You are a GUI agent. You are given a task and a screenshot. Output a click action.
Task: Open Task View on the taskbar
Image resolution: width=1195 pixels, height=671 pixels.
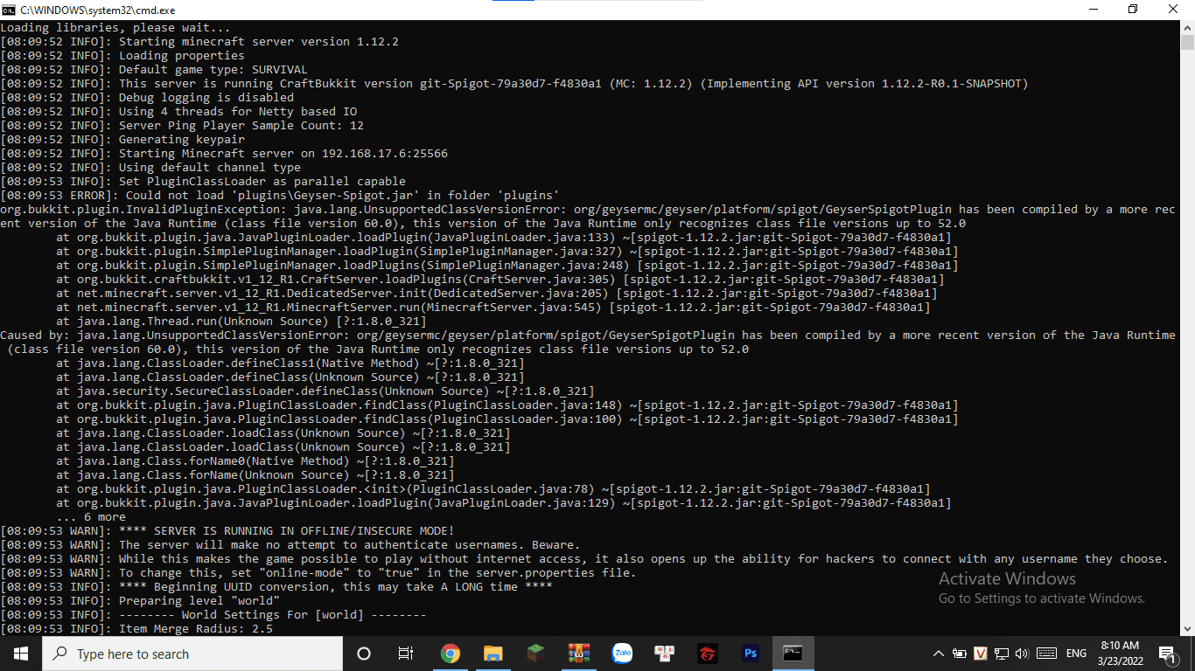406,654
